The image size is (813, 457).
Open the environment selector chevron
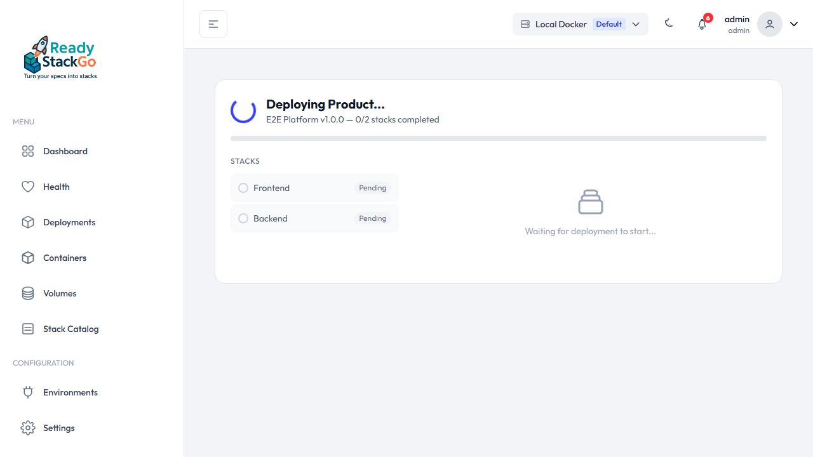(636, 24)
